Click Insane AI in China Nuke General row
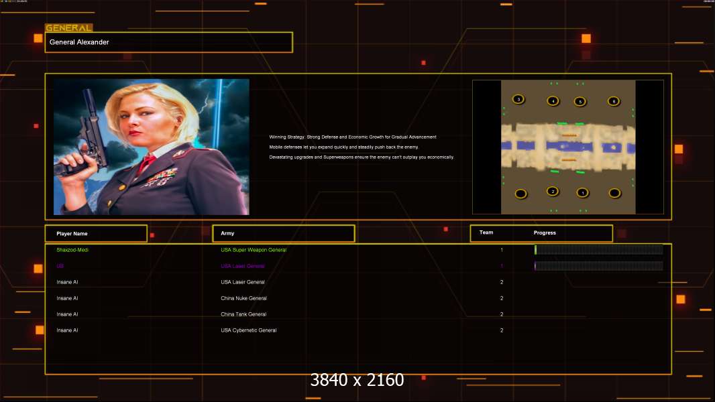Viewport: 715px width, 402px height. pos(67,298)
